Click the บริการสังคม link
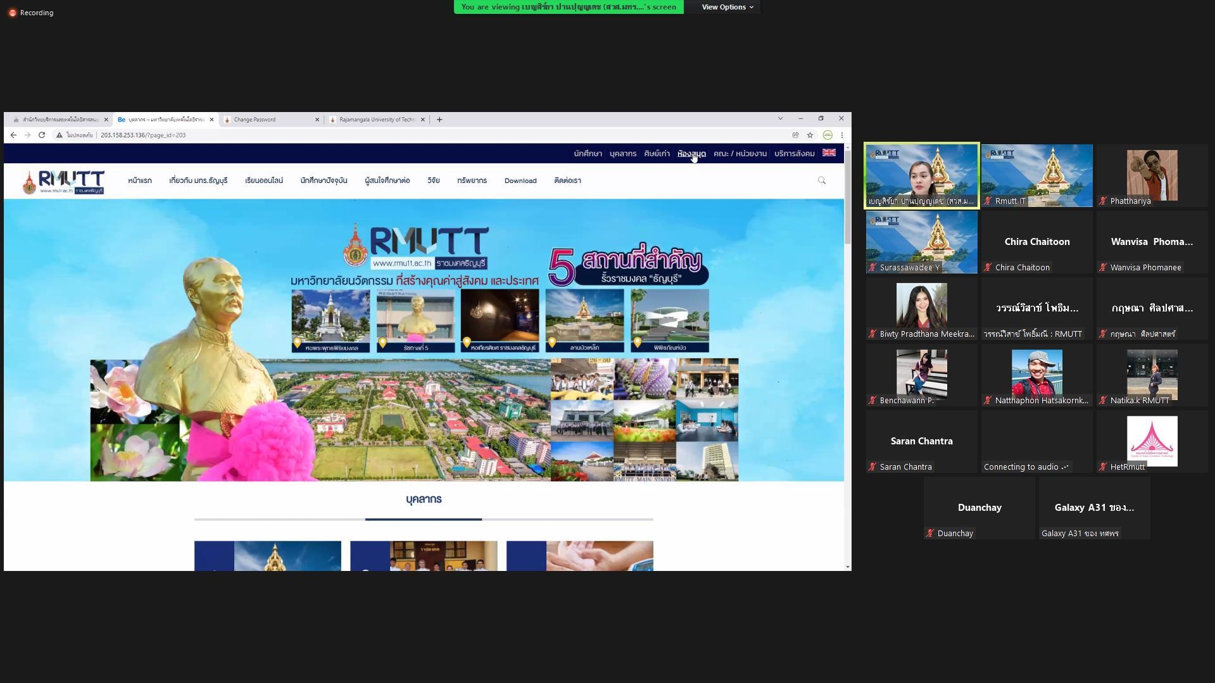Viewport: 1215px width, 683px height. click(795, 154)
